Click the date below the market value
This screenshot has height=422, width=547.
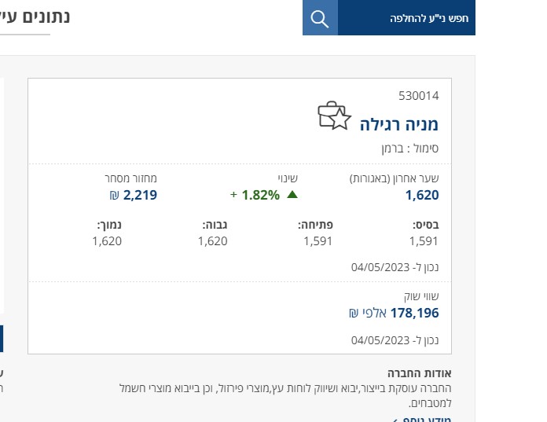(x=395, y=340)
